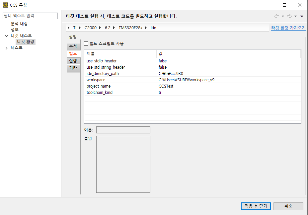
Task: Click the 값 column header
Action: tap(229, 53)
